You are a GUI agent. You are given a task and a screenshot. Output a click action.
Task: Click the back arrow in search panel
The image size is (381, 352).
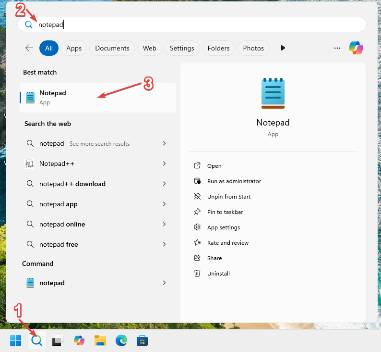pyautogui.click(x=29, y=48)
